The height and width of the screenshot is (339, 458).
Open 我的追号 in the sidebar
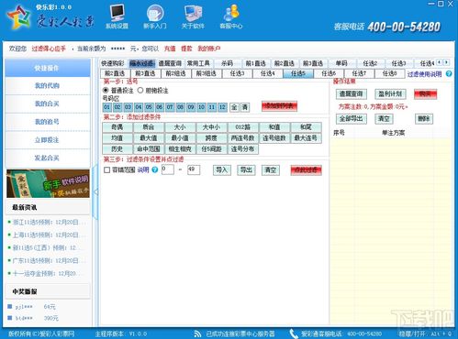coord(47,122)
